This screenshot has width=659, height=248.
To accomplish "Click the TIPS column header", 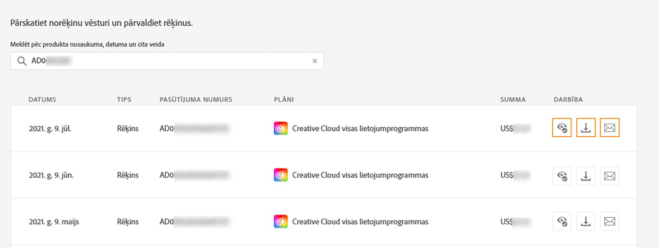I will (124, 100).
